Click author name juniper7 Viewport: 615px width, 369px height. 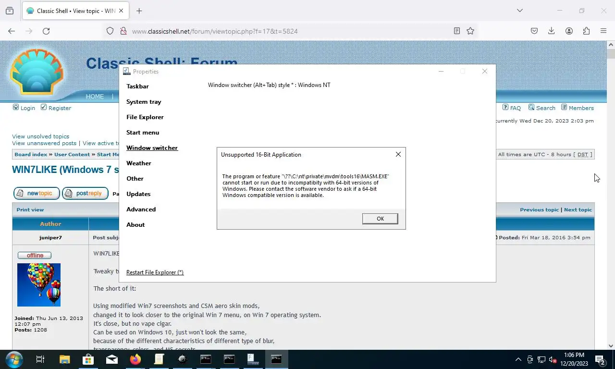click(50, 237)
